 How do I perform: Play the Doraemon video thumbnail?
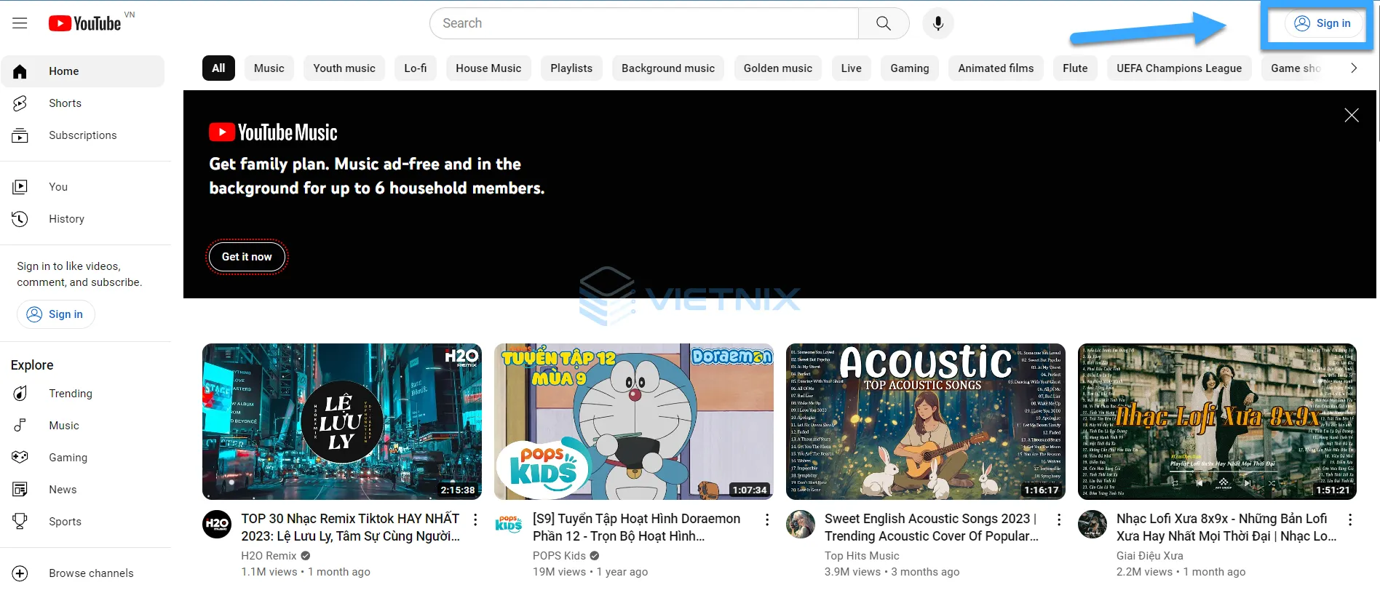point(634,421)
